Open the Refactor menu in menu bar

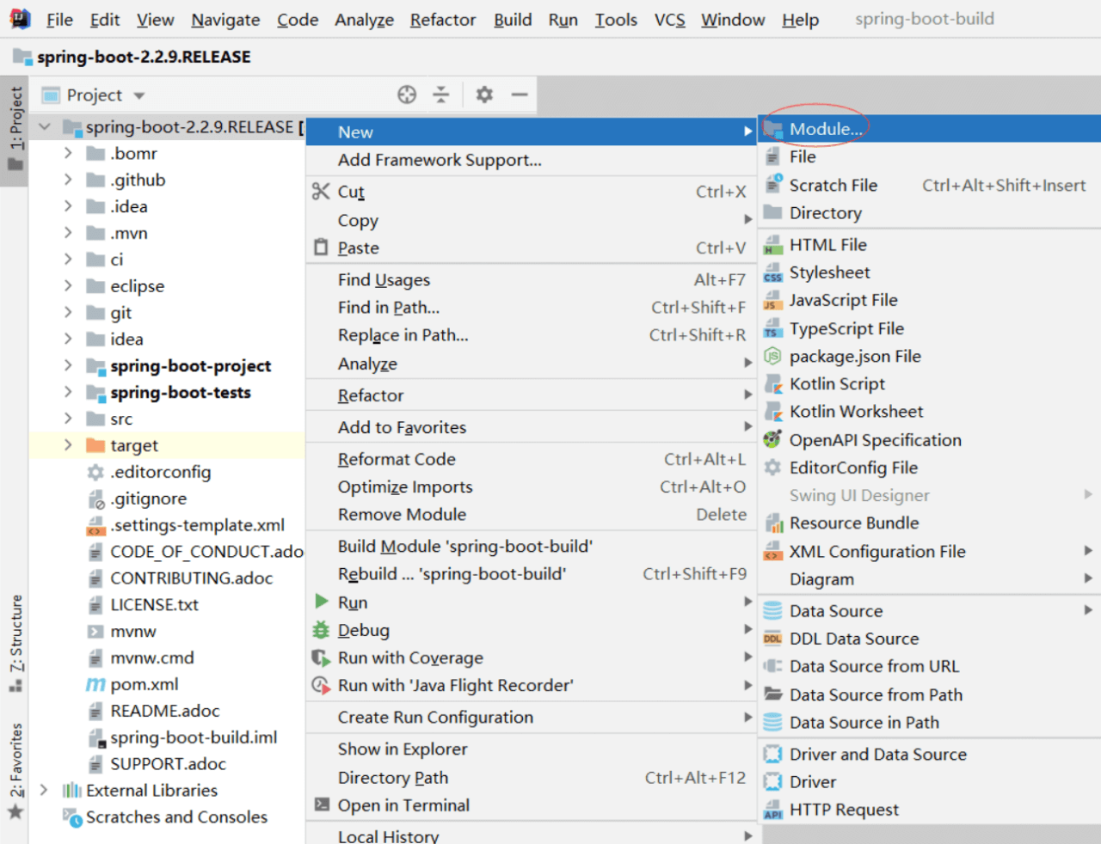pos(442,20)
